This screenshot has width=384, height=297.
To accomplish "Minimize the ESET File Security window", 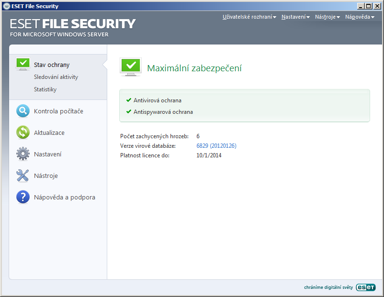I will point(361,6).
